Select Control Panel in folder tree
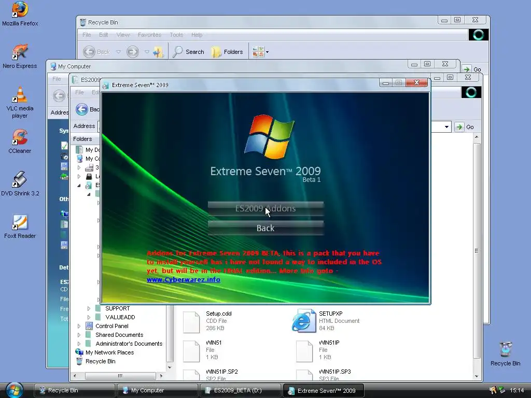 pyautogui.click(x=112, y=326)
